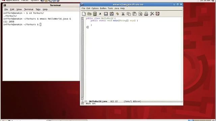Close the Emacs window

(181, 4)
